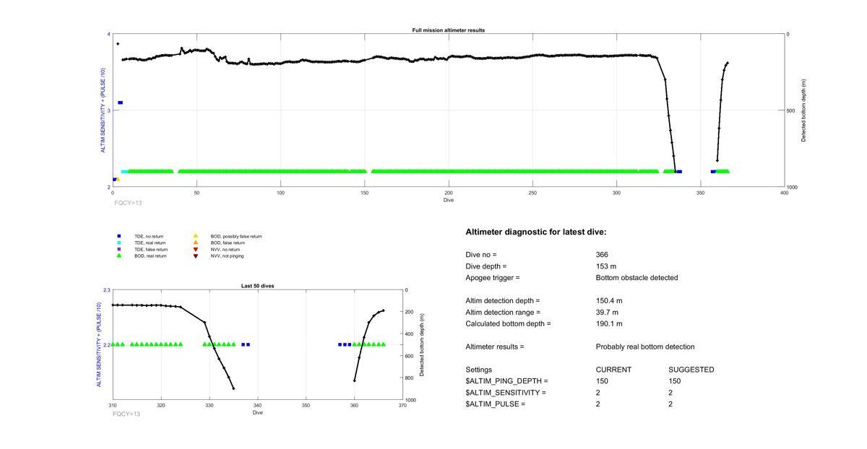Click the '$ALTIM_SENSITIVITY =' setting name

[506, 393]
